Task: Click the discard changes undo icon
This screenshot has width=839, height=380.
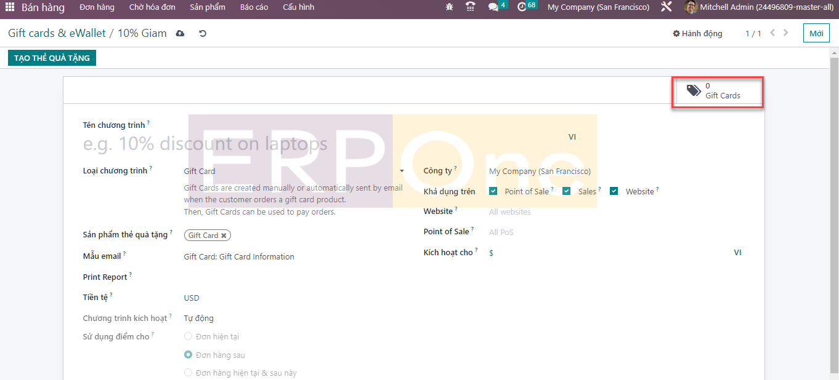Action: click(203, 33)
